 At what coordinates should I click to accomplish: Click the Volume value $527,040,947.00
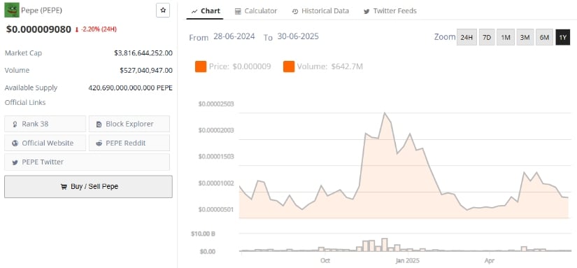146,70
